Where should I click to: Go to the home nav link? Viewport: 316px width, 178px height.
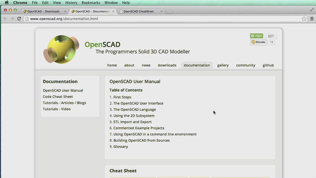click(x=112, y=65)
